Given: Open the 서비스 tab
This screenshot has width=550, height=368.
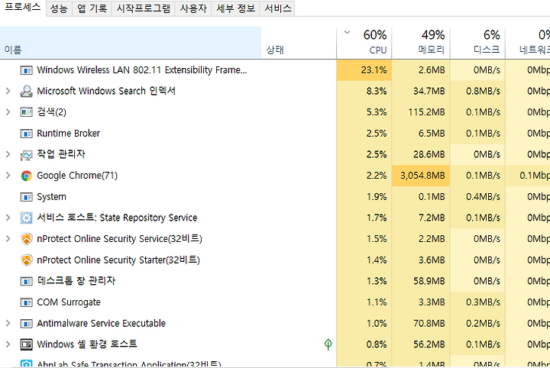Looking at the screenshot, I should pos(277,8).
